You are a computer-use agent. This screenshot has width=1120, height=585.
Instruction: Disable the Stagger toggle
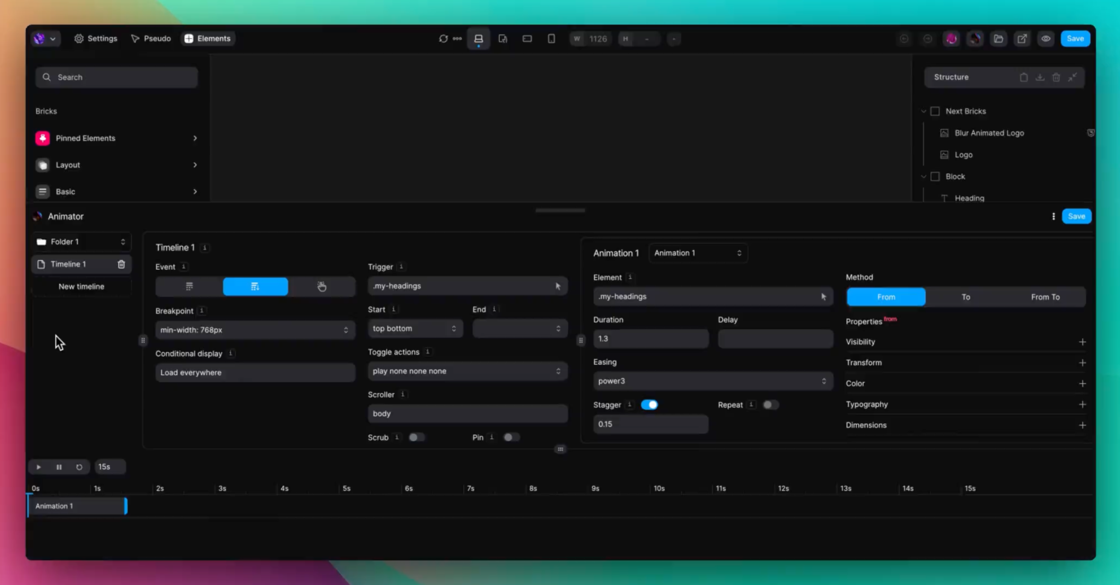(x=649, y=405)
